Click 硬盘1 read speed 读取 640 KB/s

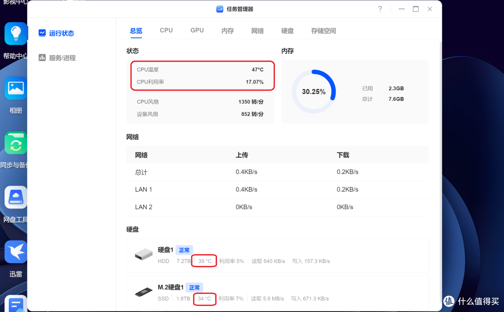point(268,261)
